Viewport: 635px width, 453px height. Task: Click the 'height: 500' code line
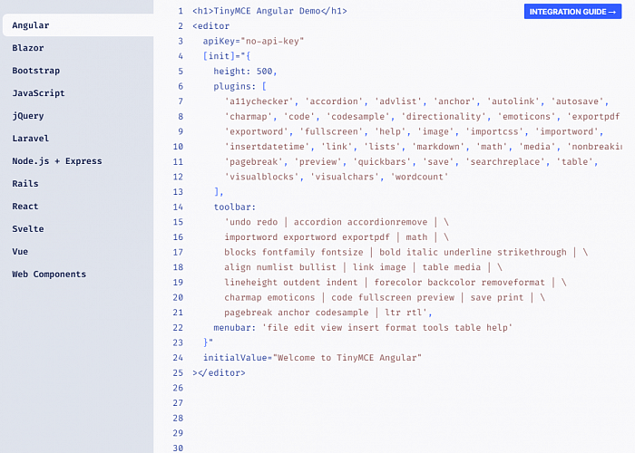tap(245, 71)
